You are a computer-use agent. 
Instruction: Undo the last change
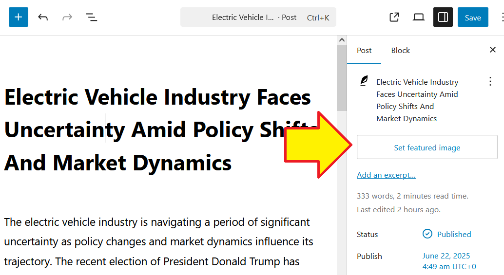[43, 17]
